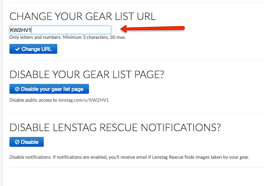Click the Change Your Gear List URL heading
The width and height of the screenshot is (264, 186).
click(82, 16)
